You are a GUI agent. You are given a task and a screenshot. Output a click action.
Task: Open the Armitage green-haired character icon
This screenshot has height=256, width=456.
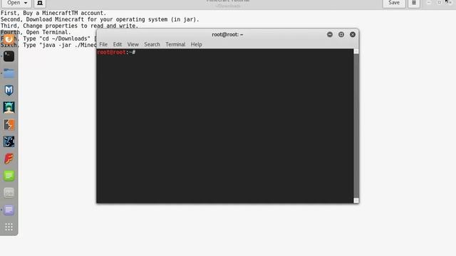pyautogui.click(x=9, y=107)
